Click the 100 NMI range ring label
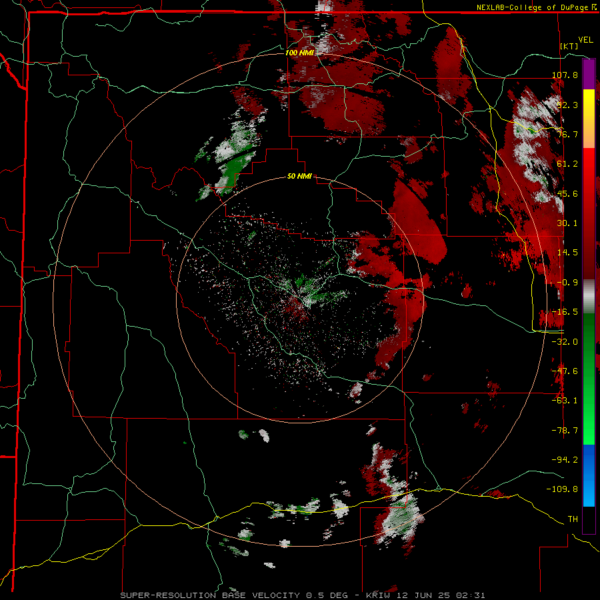Image resolution: width=600 pixels, height=600 pixels. pyautogui.click(x=299, y=53)
